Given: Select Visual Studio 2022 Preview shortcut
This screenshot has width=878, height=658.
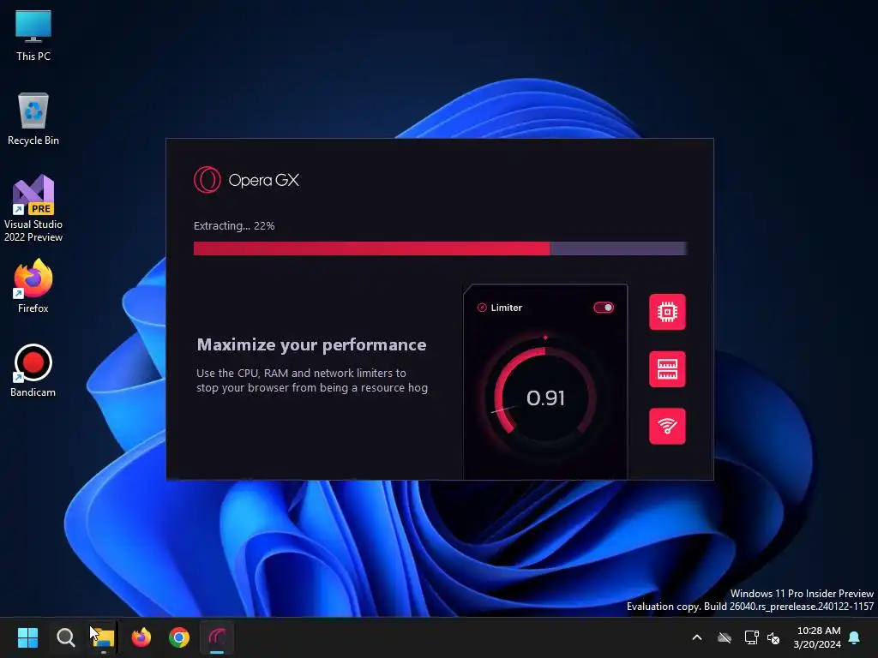Looking at the screenshot, I should (33, 208).
